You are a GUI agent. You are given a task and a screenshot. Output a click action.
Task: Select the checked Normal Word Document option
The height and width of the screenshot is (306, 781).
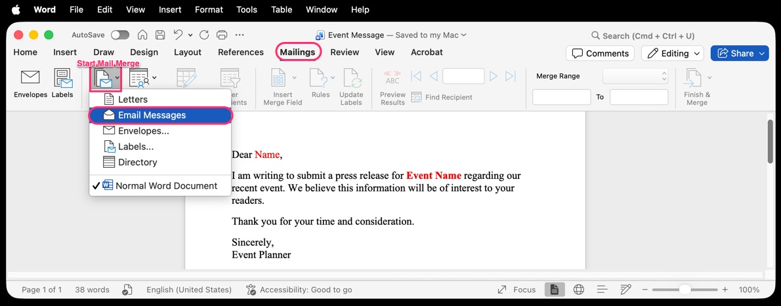coord(166,185)
